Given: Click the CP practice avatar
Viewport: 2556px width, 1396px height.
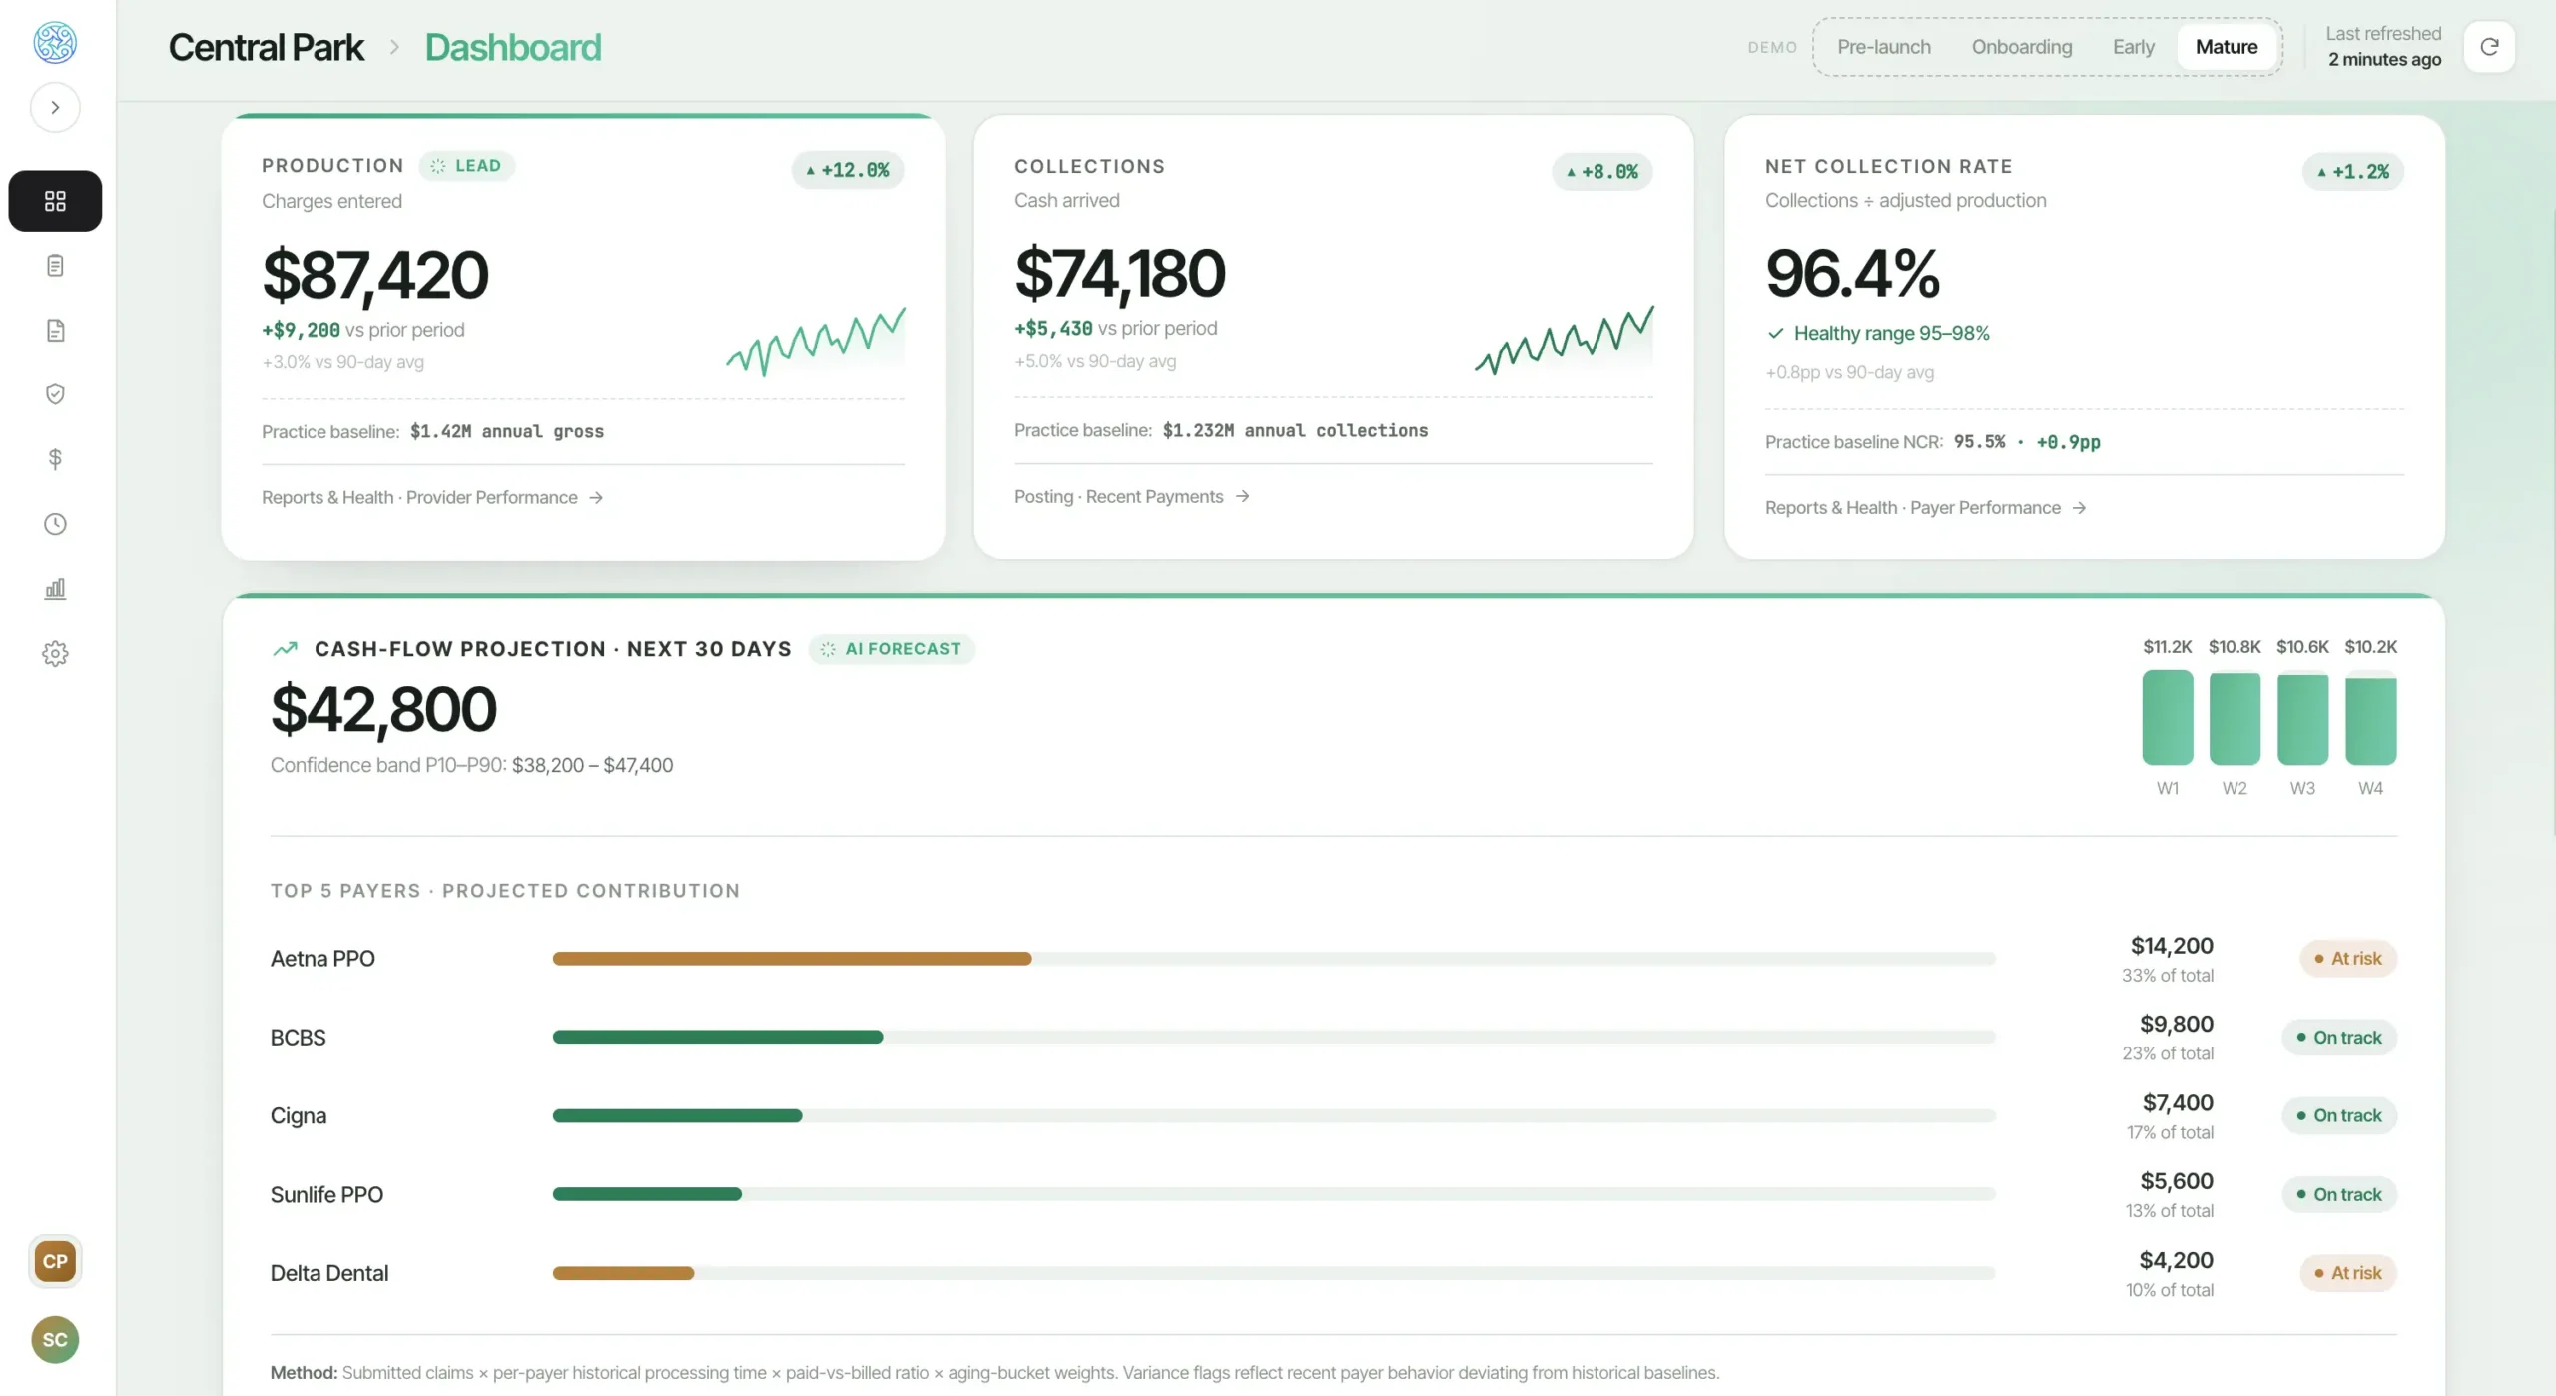Looking at the screenshot, I should [x=55, y=1261].
